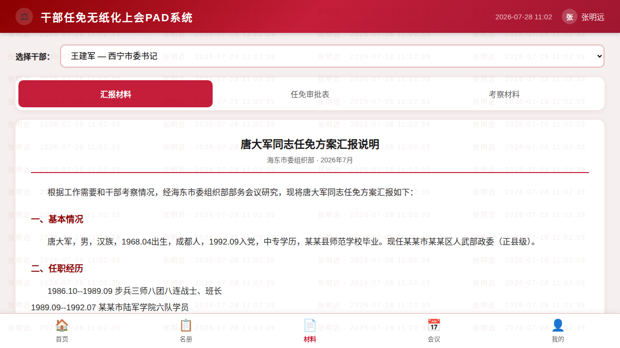Click the scales logo icon in header
The image size is (620, 348).
[x=24, y=16]
